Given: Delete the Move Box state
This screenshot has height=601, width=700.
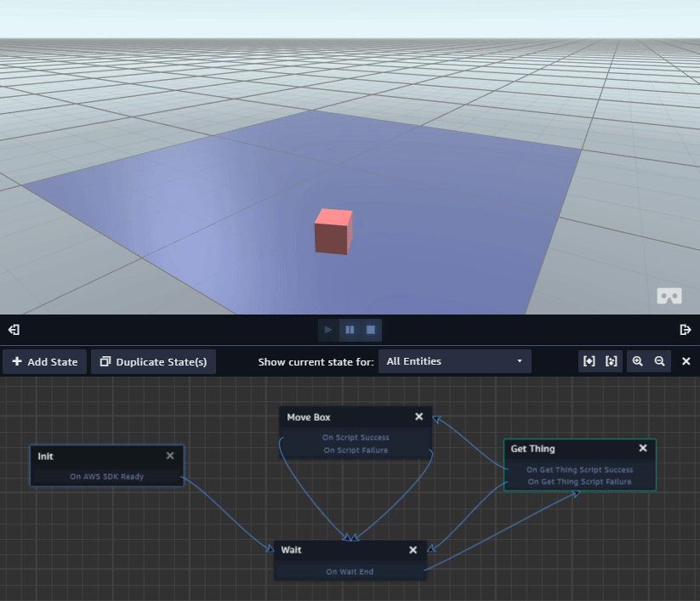Looking at the screenshot, I should point(419,417).
